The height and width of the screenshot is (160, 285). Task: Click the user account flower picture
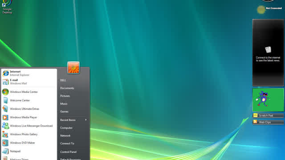point(73,68)
